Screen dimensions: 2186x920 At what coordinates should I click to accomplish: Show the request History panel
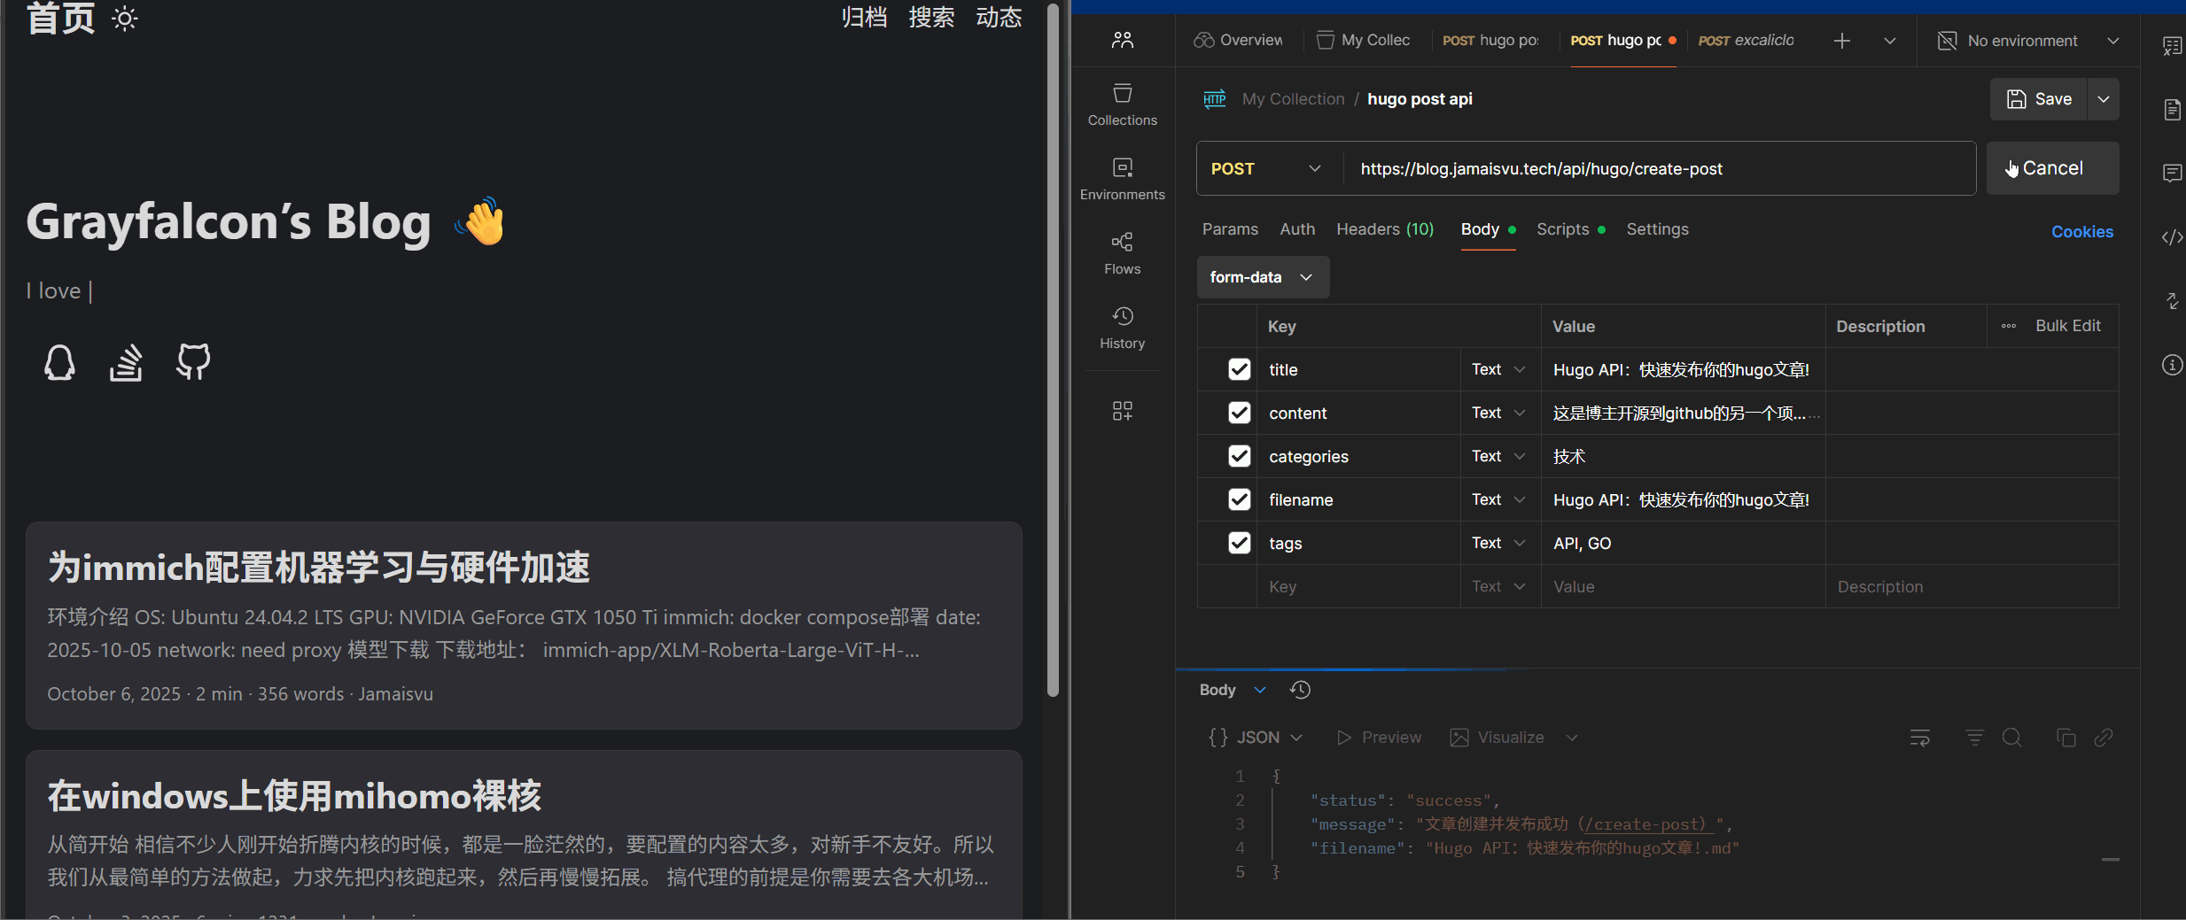click(1121, 327)
